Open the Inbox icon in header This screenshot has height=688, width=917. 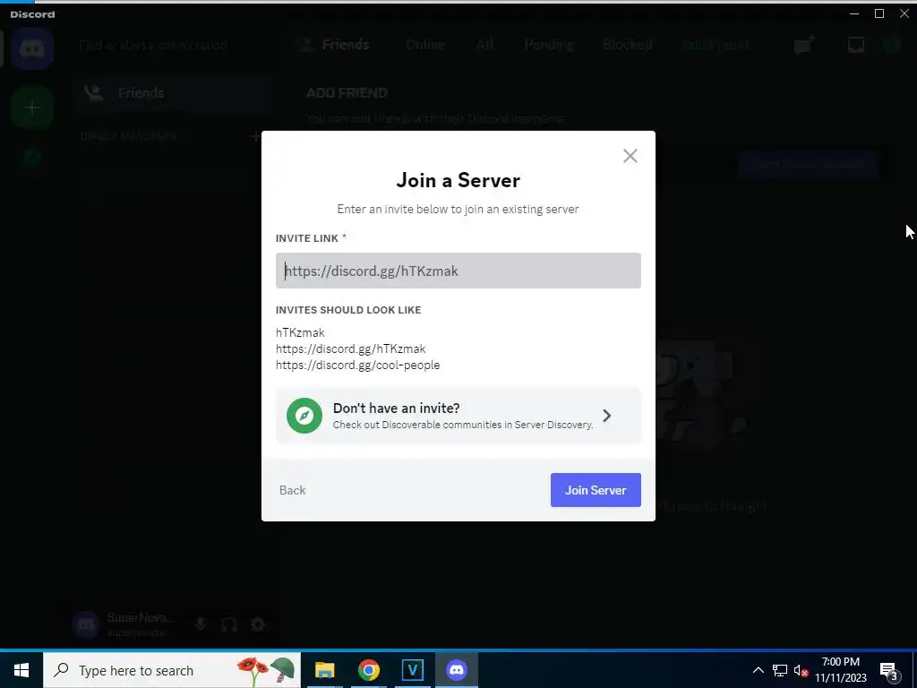pos(855,45)
